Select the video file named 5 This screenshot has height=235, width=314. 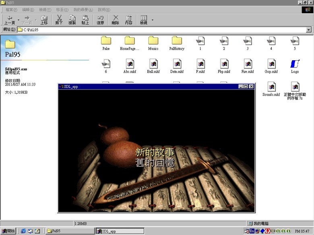click(x=295, y=41)
